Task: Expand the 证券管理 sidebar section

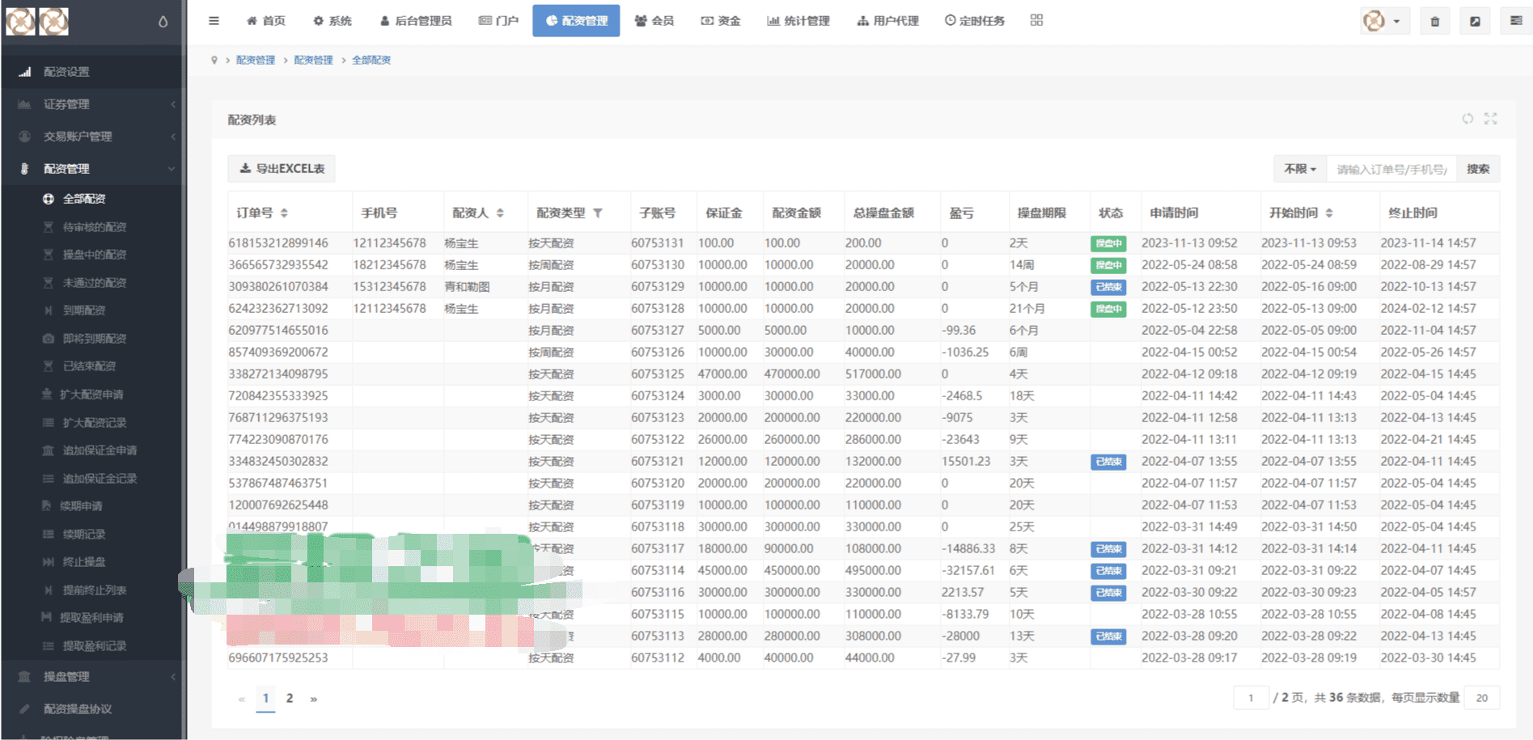Action: tap(92, 104)
